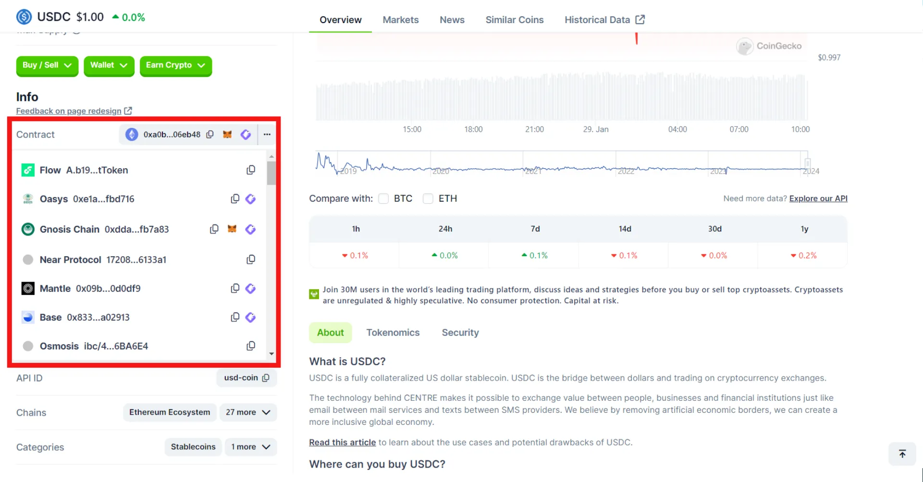Add USDC to MetaMask via fox icon
The width and height of the screenshot is (923, 482).
(x=228, y=135)
